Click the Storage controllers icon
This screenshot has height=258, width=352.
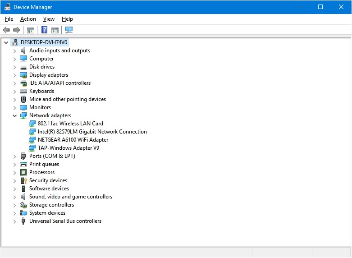[23, 205]
